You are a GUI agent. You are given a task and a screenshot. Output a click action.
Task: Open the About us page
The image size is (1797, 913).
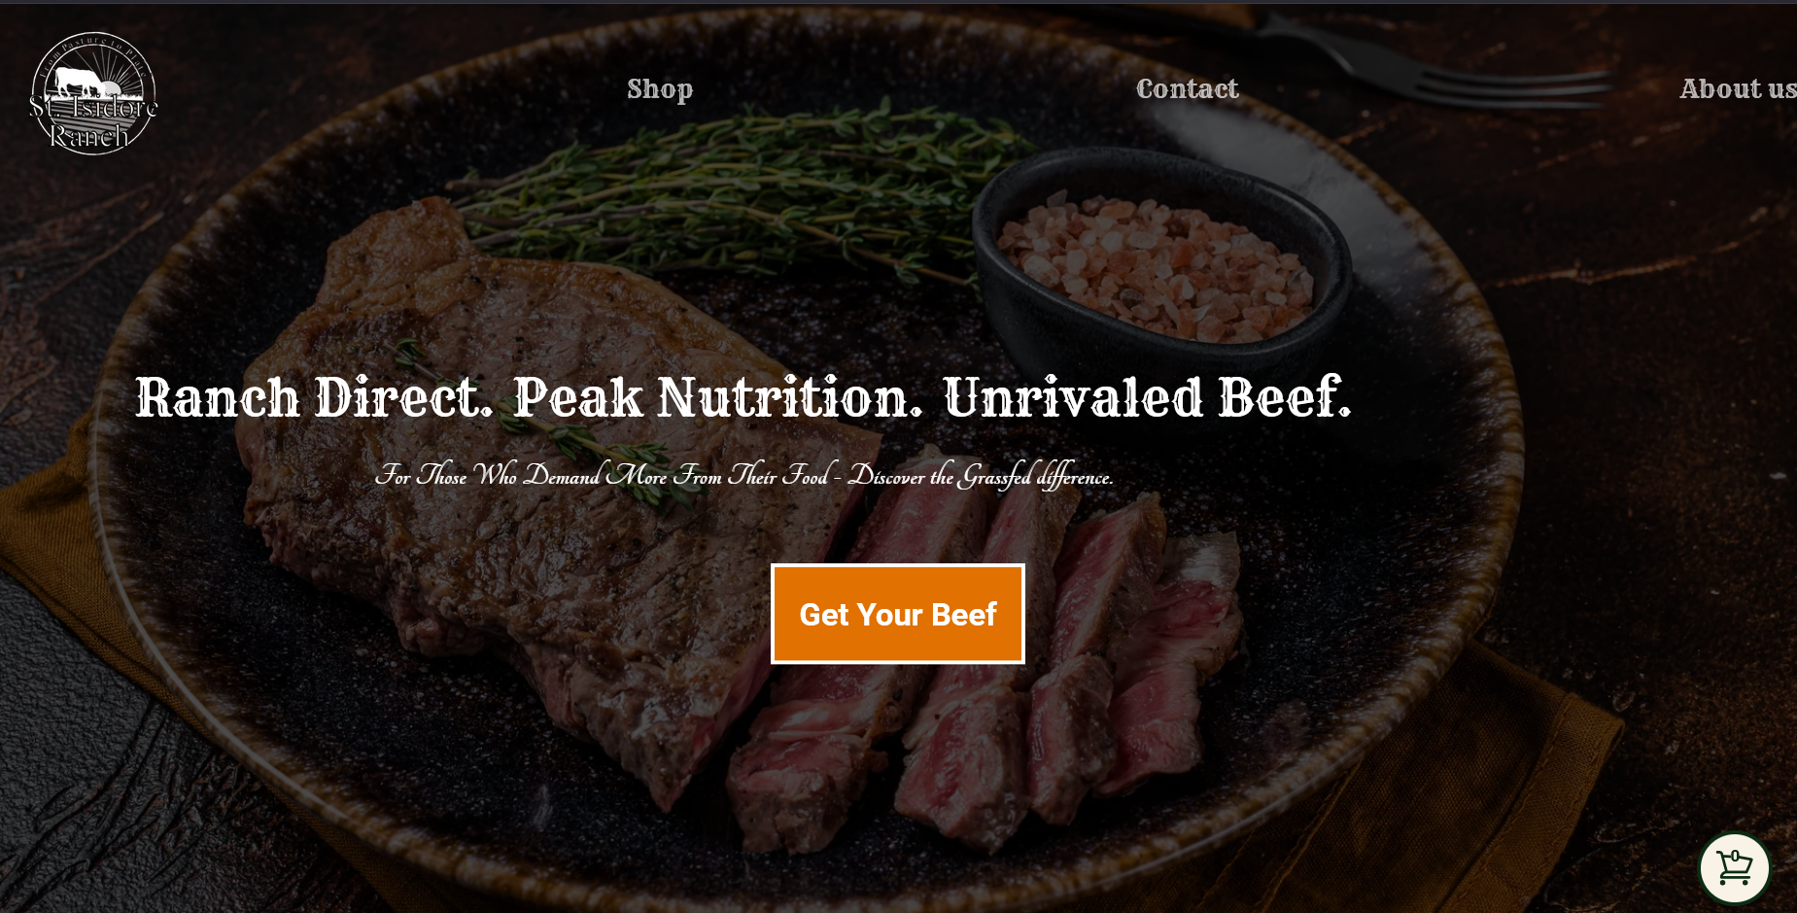tap(1738, 89)
